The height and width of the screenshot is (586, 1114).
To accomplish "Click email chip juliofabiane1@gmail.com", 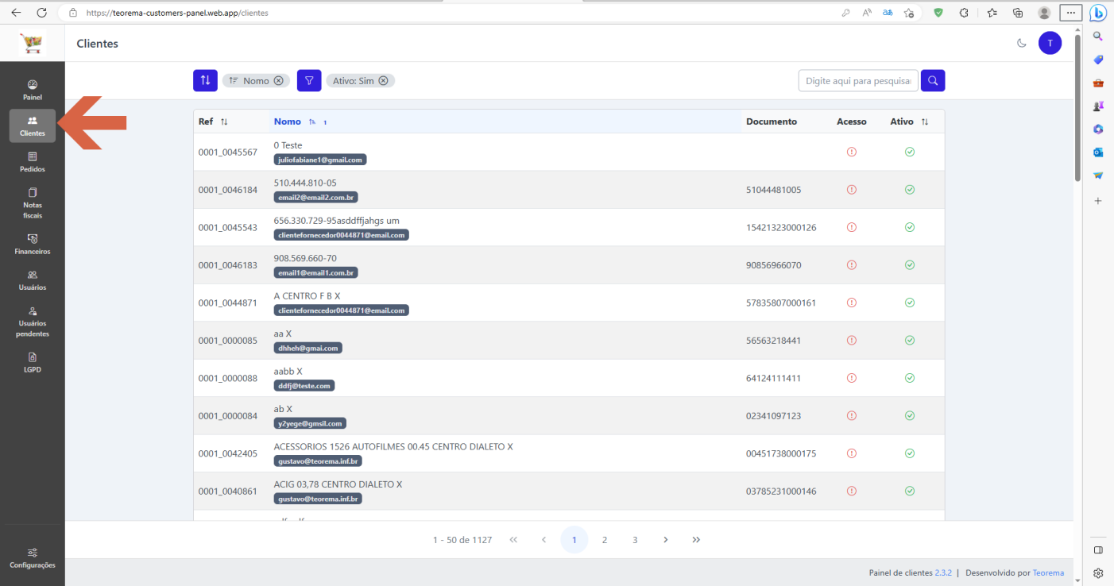I will (320, 160).
